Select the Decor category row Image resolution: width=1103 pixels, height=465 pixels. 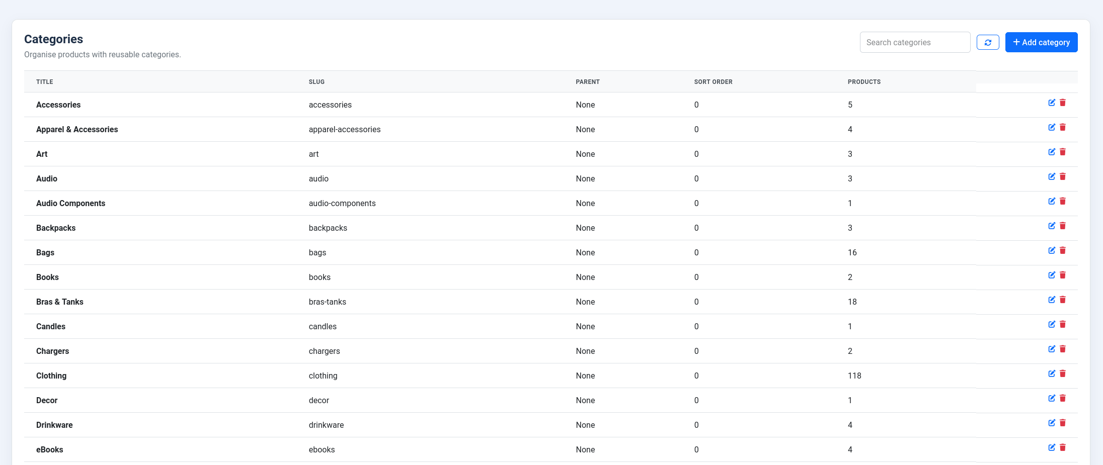coord(47,400)
